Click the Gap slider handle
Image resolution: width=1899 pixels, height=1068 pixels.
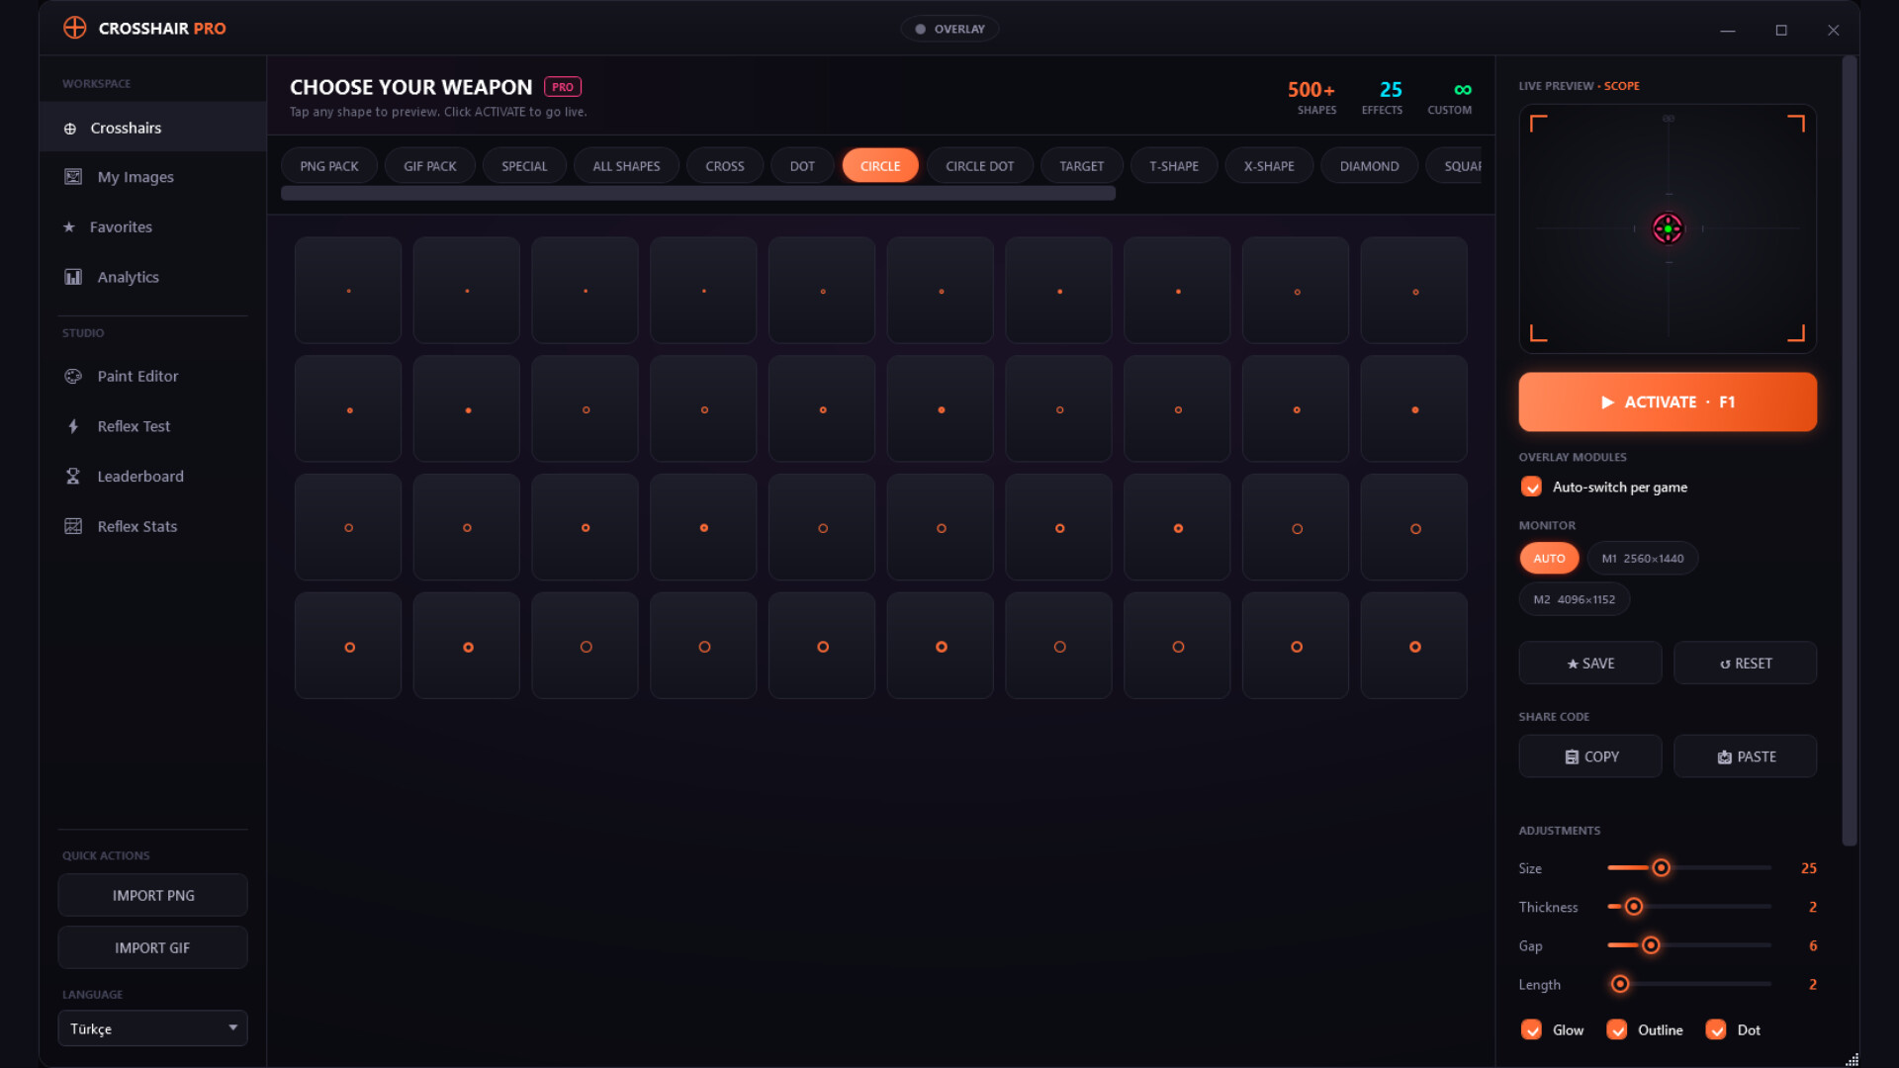point(1651,945)
